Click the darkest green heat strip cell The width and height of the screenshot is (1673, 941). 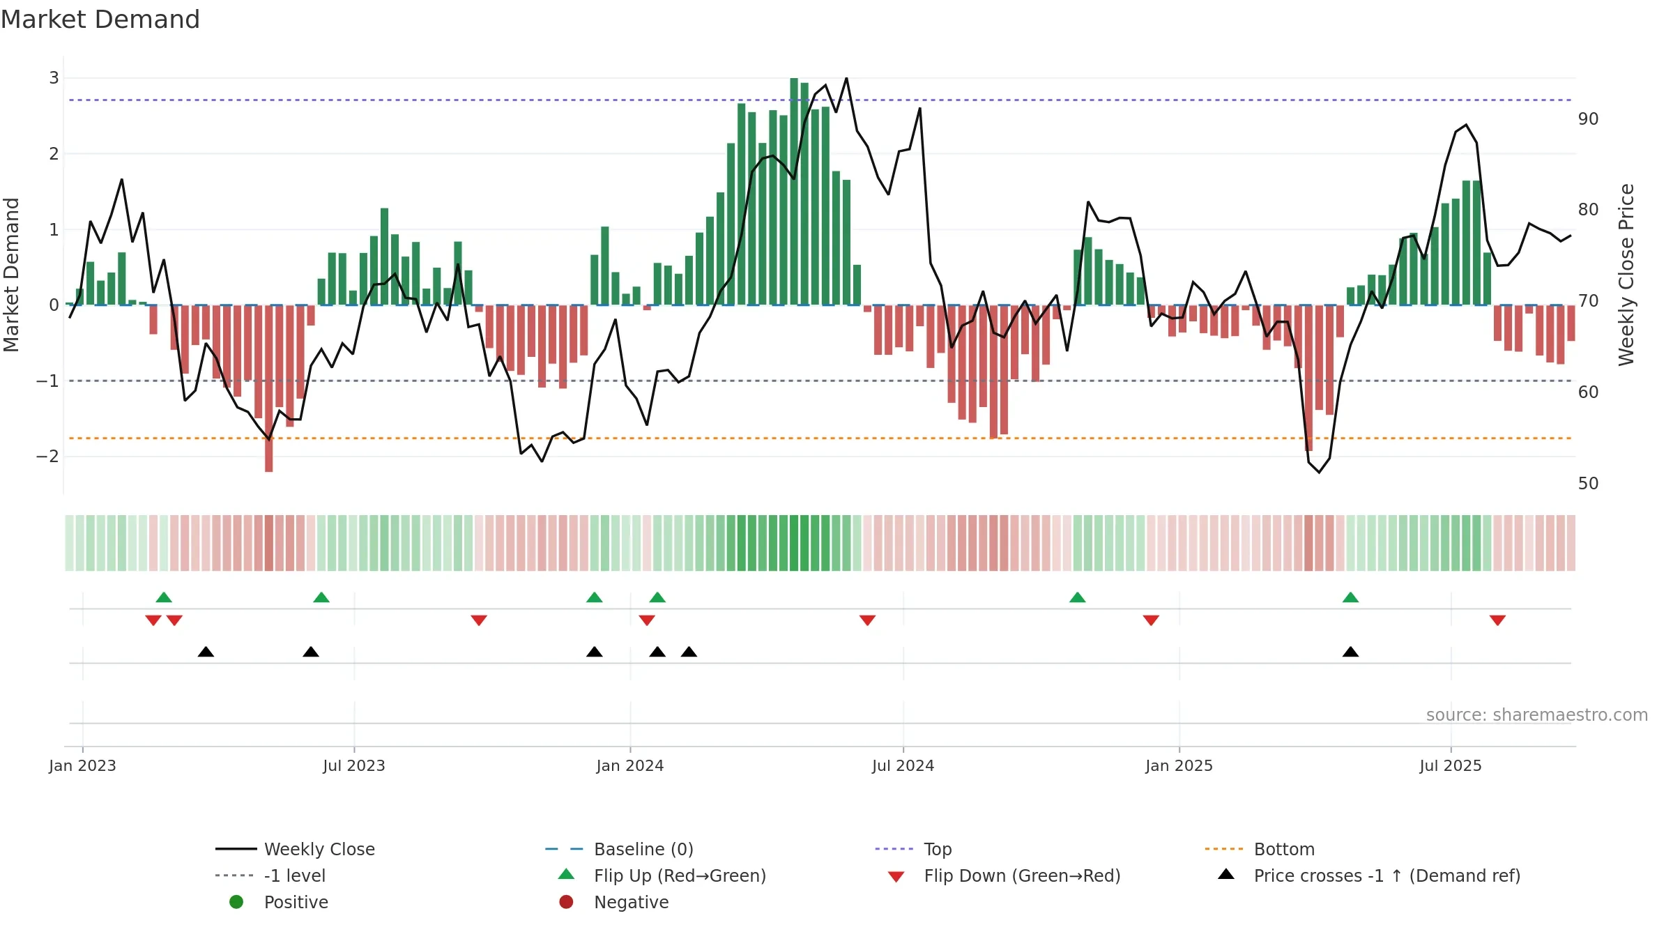point(794,543)
